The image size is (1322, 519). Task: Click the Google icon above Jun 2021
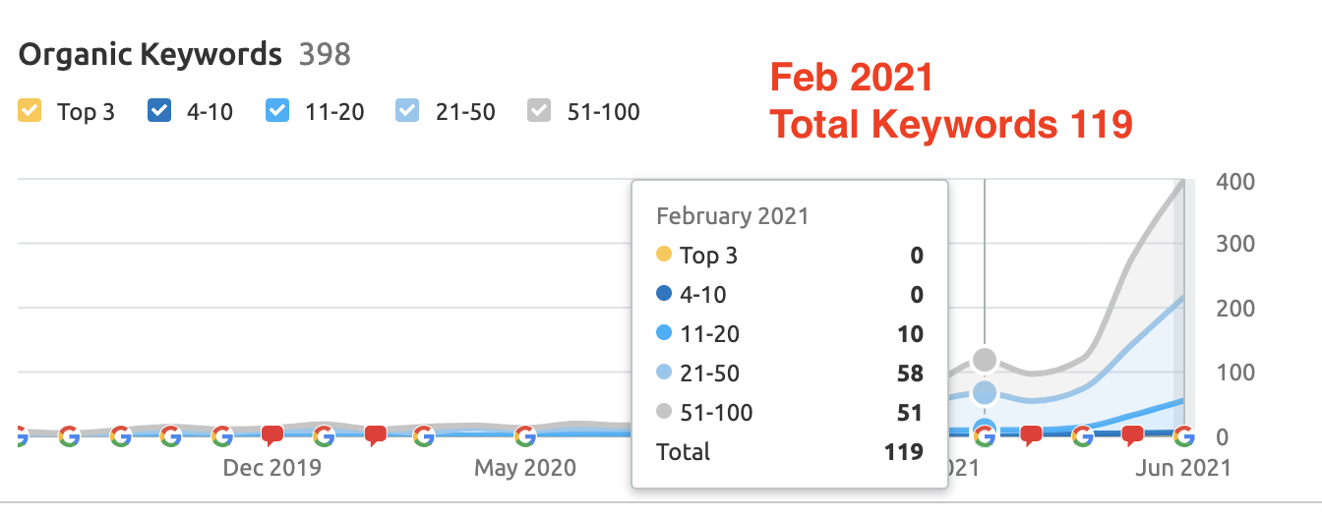(x=1183, y=435)
